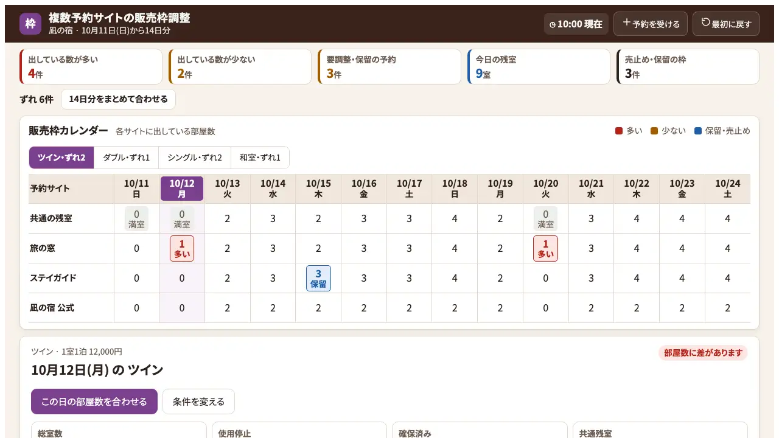Click the 共通残室 stat card
Screen dimensions: 779x438
pyautogui.click(x=660, y=430)
